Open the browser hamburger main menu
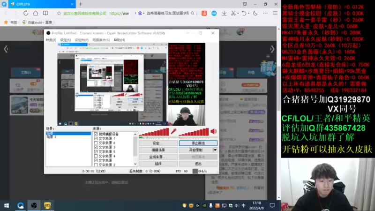This screenshot has width=375, height=211. coord(275,14)
